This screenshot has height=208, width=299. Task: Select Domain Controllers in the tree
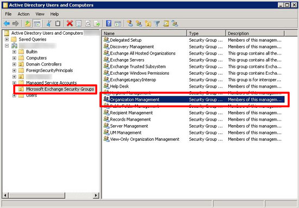point(43,64)
